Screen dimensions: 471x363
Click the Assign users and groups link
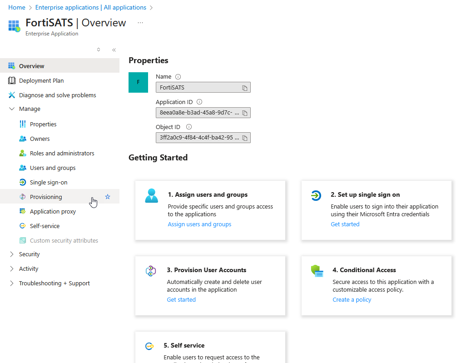pyautogui.click(x=199, y=224)
